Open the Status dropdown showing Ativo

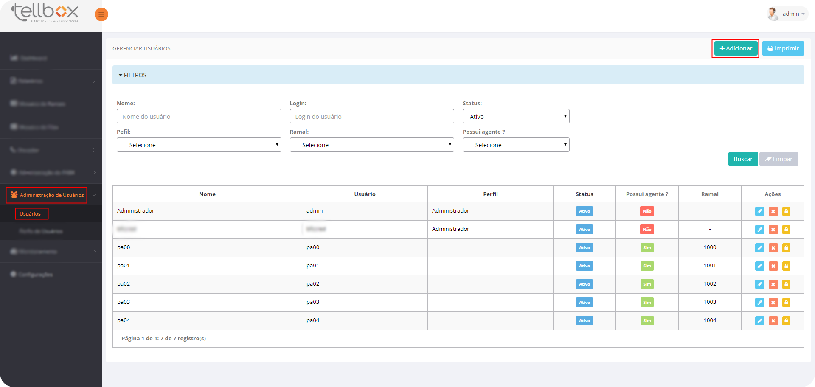[516, 117]
